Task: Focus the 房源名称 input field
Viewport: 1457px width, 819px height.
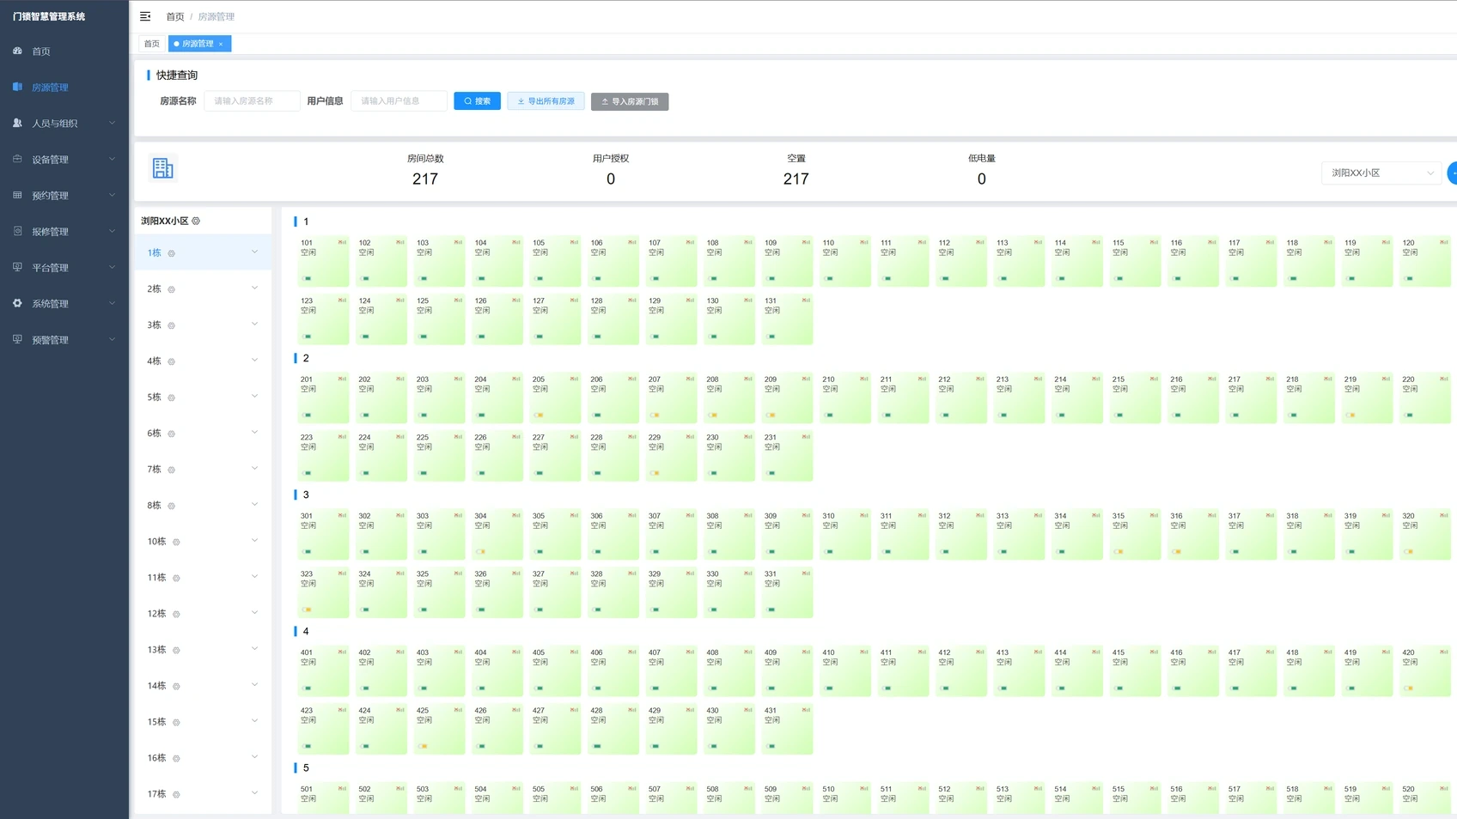Action: point(252,100)
